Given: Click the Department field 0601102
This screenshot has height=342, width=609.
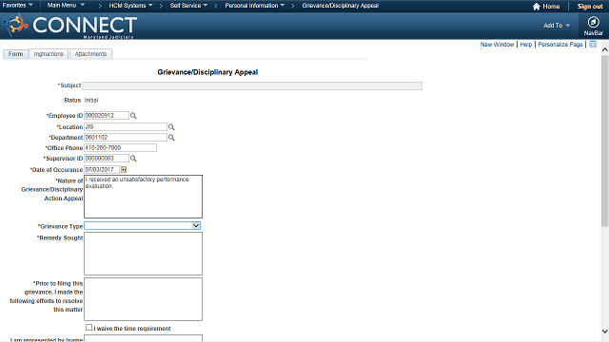Looking at the screenshot, I should pos(126,137).
